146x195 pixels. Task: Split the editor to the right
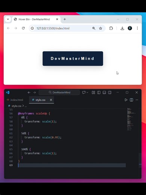point(131,100)
